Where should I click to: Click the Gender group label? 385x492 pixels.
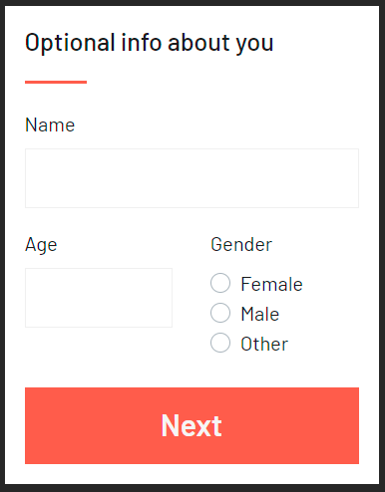(x=241, y=245)
